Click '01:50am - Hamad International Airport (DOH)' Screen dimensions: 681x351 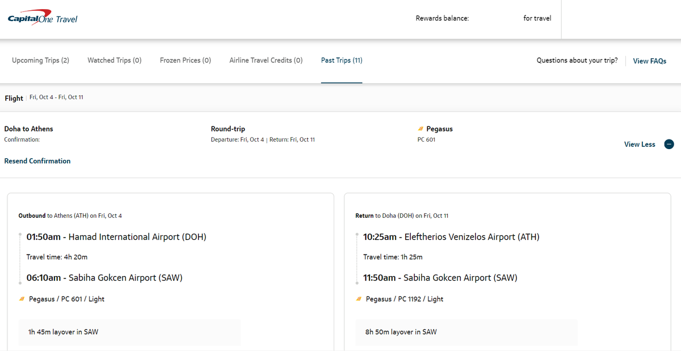(116, 237)
